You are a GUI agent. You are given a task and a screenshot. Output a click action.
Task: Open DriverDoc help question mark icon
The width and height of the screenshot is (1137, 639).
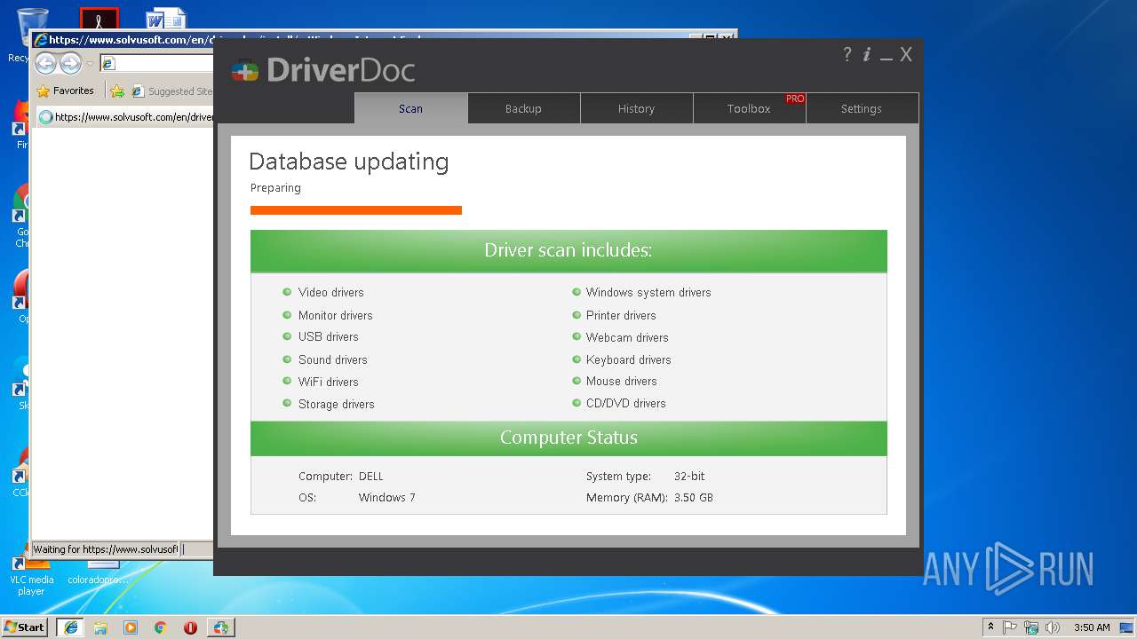coord(847,54)
